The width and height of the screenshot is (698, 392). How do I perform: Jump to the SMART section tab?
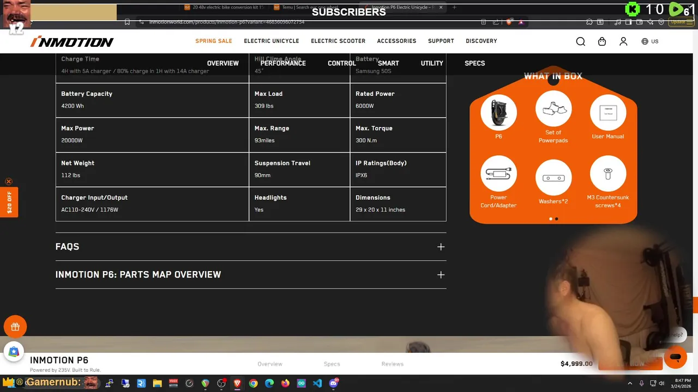[x=388, y=63]
